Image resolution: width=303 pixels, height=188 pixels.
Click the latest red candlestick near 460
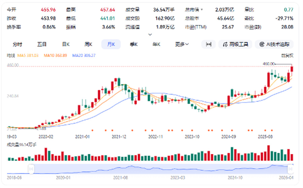point(292,69)
